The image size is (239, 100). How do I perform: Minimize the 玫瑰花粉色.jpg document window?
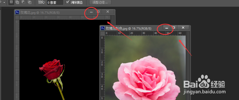coord(167,28)
